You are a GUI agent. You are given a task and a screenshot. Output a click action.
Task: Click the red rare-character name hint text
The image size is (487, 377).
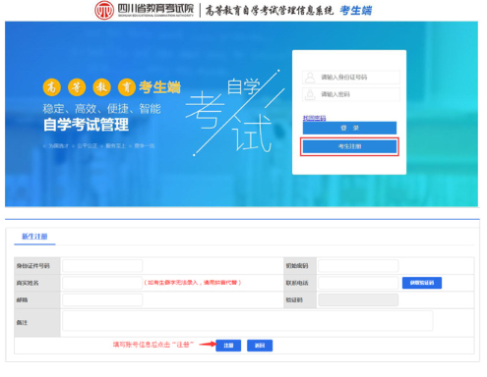pos(193,283)
